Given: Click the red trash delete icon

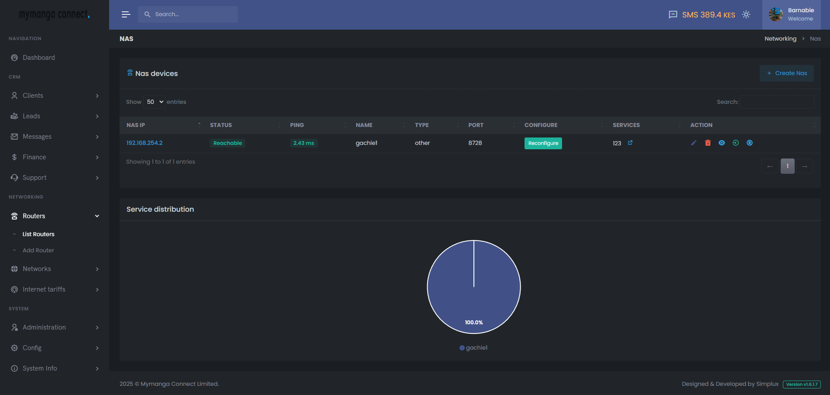Looking at the screenshot, I should point(708,143).
